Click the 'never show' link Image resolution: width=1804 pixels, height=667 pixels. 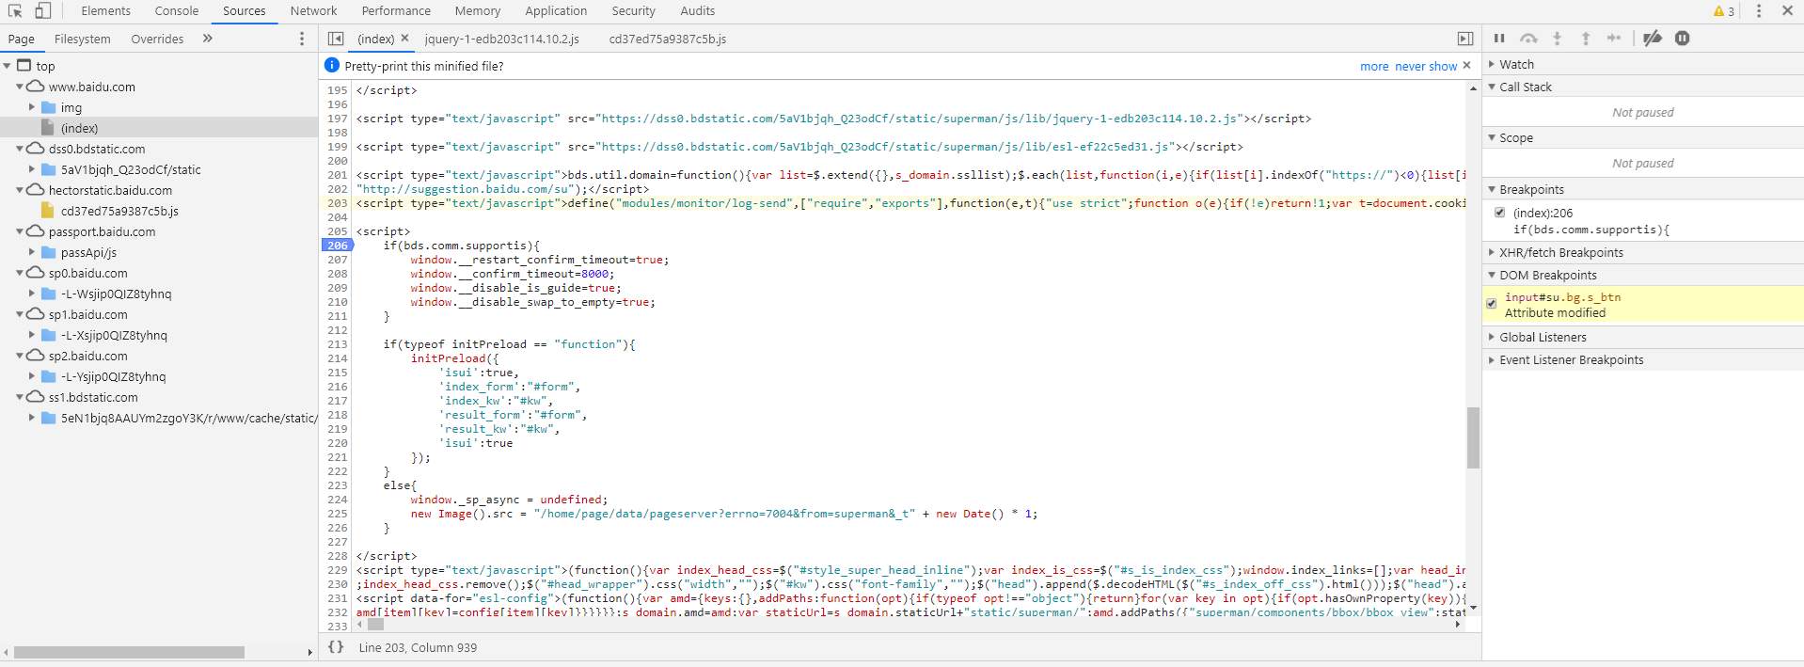click(x=1426, y=66)
